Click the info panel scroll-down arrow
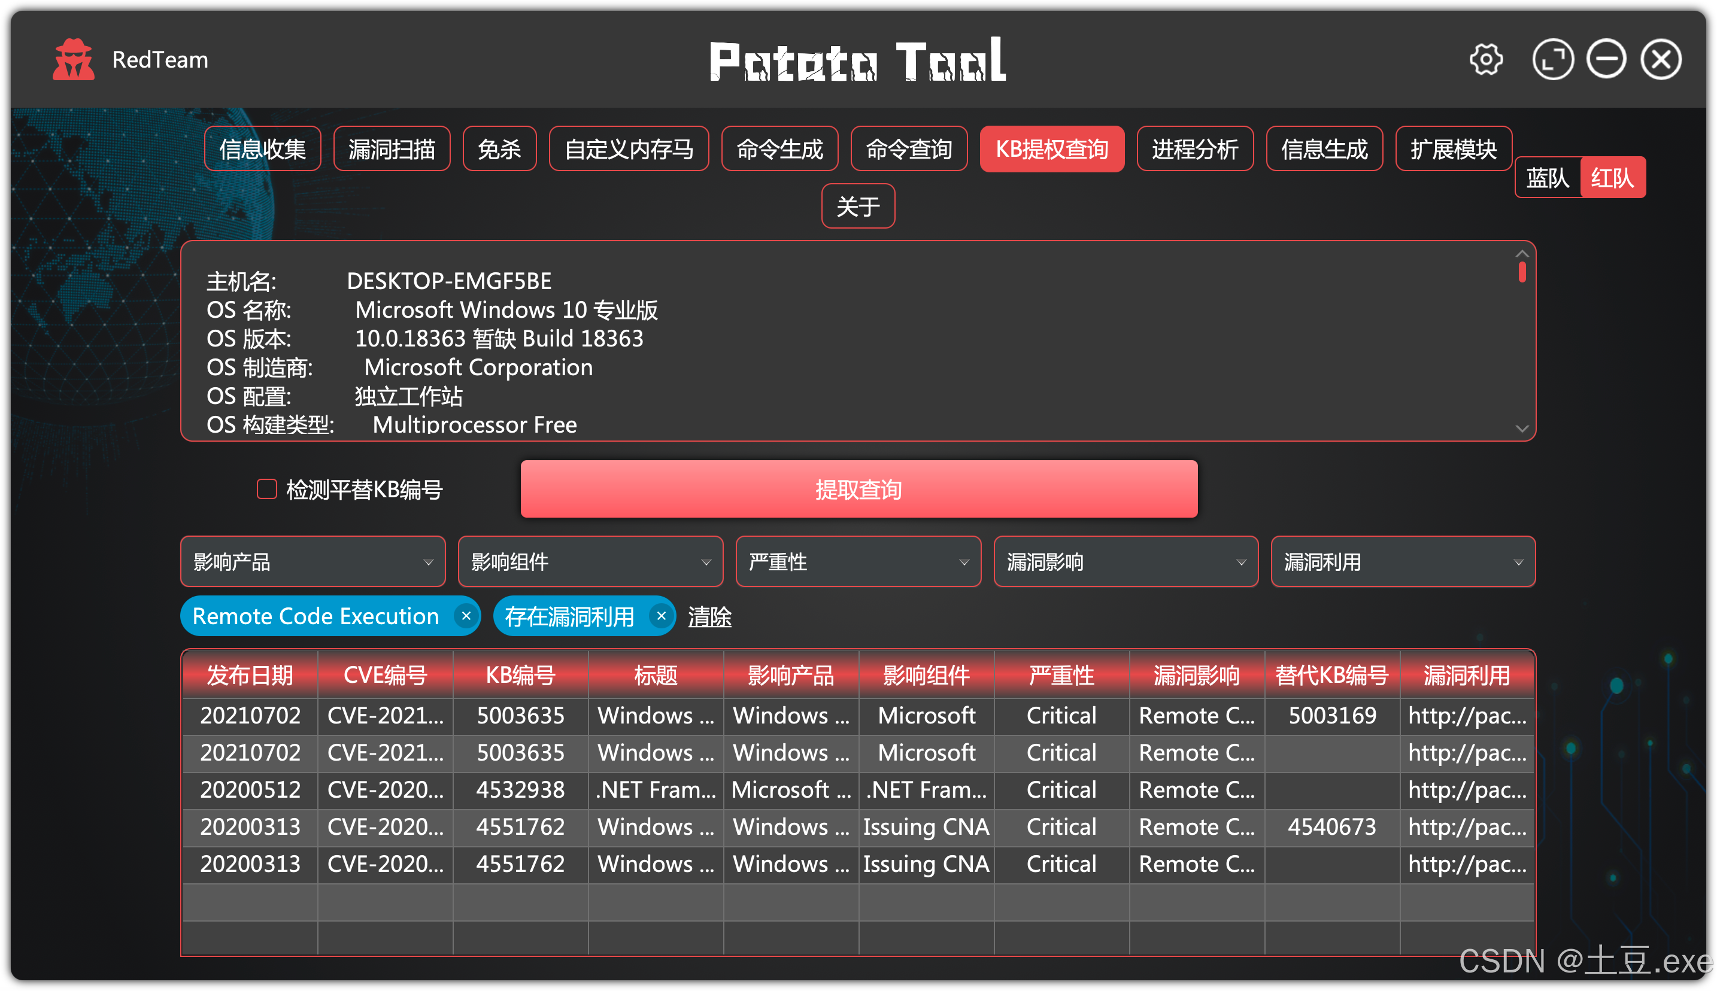This screenshot has width=1717, height=991. tap(1522, 429)
